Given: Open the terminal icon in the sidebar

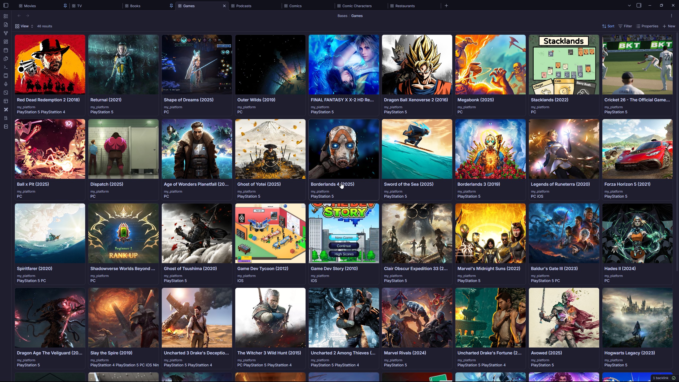Looking at the screenshot, I should pyautogui.click(x=6, y=67).
